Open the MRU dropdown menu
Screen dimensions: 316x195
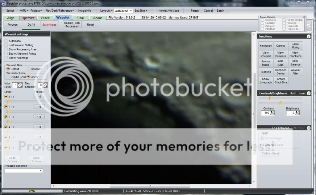coord(23,11)
